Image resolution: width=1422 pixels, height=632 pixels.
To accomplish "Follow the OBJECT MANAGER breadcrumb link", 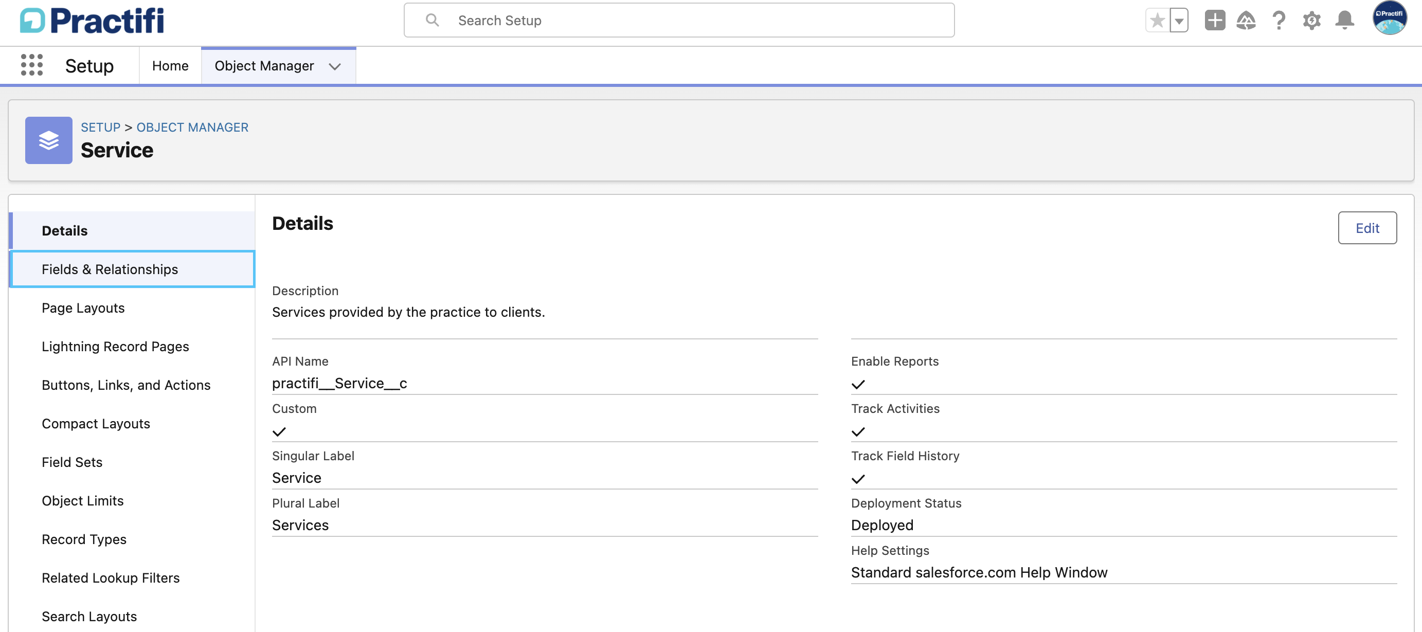I will [x=192, y=128].
